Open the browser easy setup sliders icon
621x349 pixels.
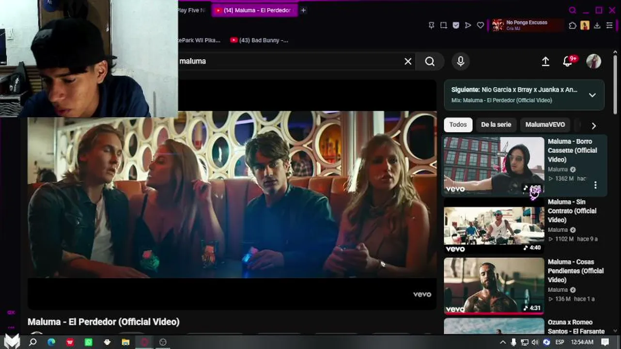(609, 25)
